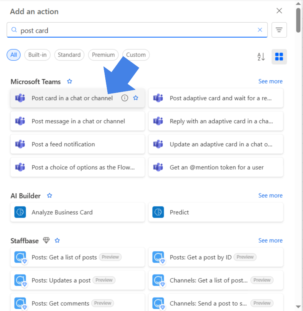Click the search magnifier icon
The height and width of the screenshot is (311, 303).
click(14, 30)
